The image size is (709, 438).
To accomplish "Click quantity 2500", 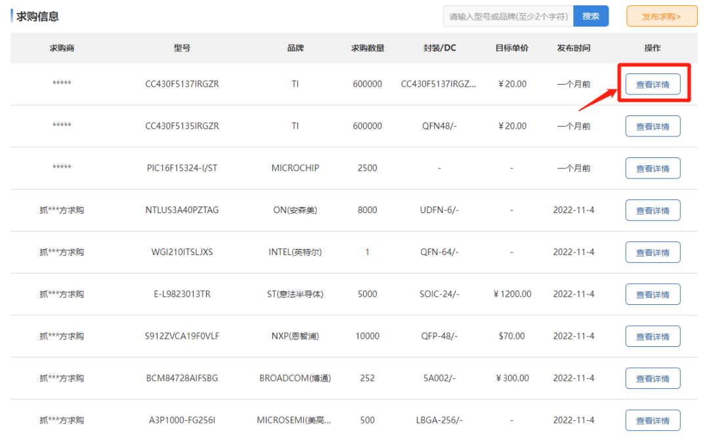I will [367, 168].
